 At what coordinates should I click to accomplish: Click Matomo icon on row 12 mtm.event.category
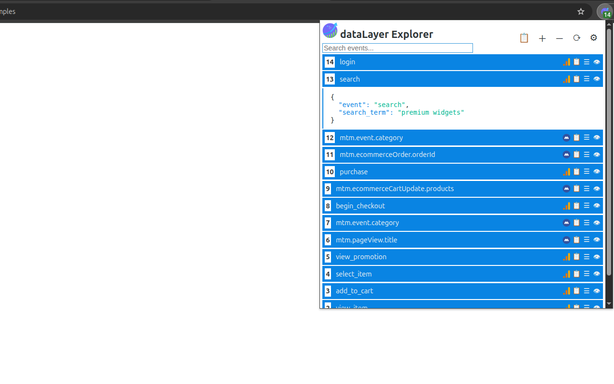(567, 138)
